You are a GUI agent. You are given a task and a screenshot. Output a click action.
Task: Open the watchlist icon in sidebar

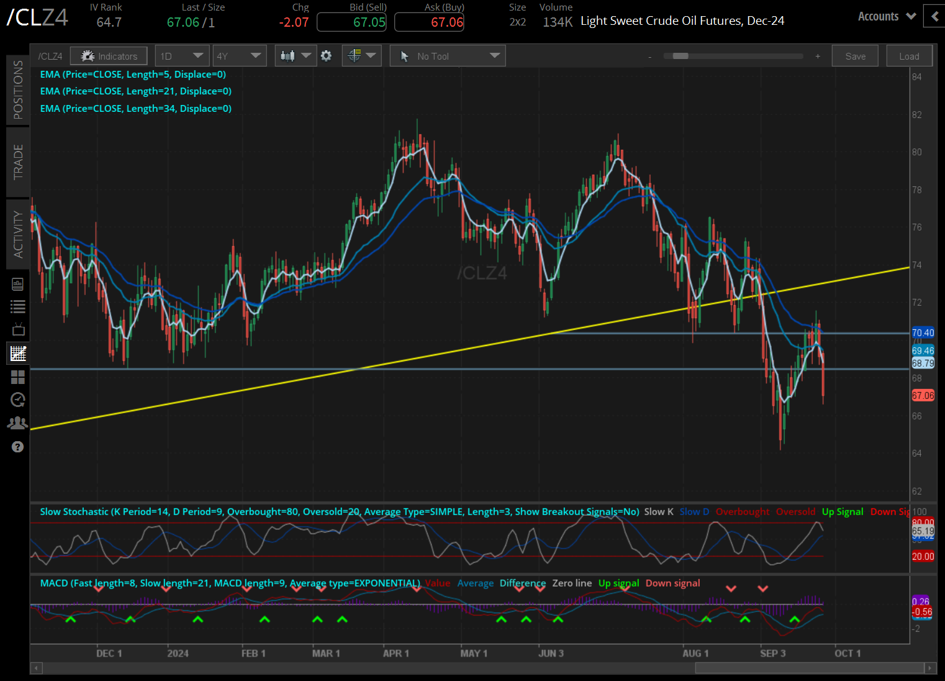pyautogui.click(x=17, y=306)
